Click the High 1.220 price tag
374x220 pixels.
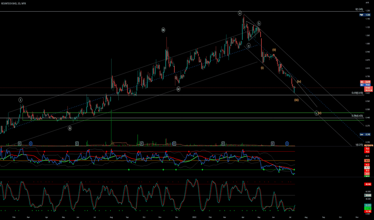[365, 15]
